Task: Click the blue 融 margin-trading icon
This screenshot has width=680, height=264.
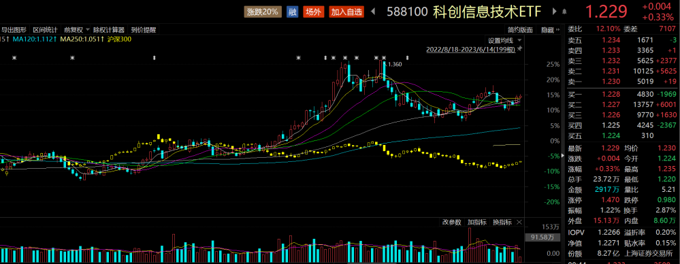Action: point(293,12)
